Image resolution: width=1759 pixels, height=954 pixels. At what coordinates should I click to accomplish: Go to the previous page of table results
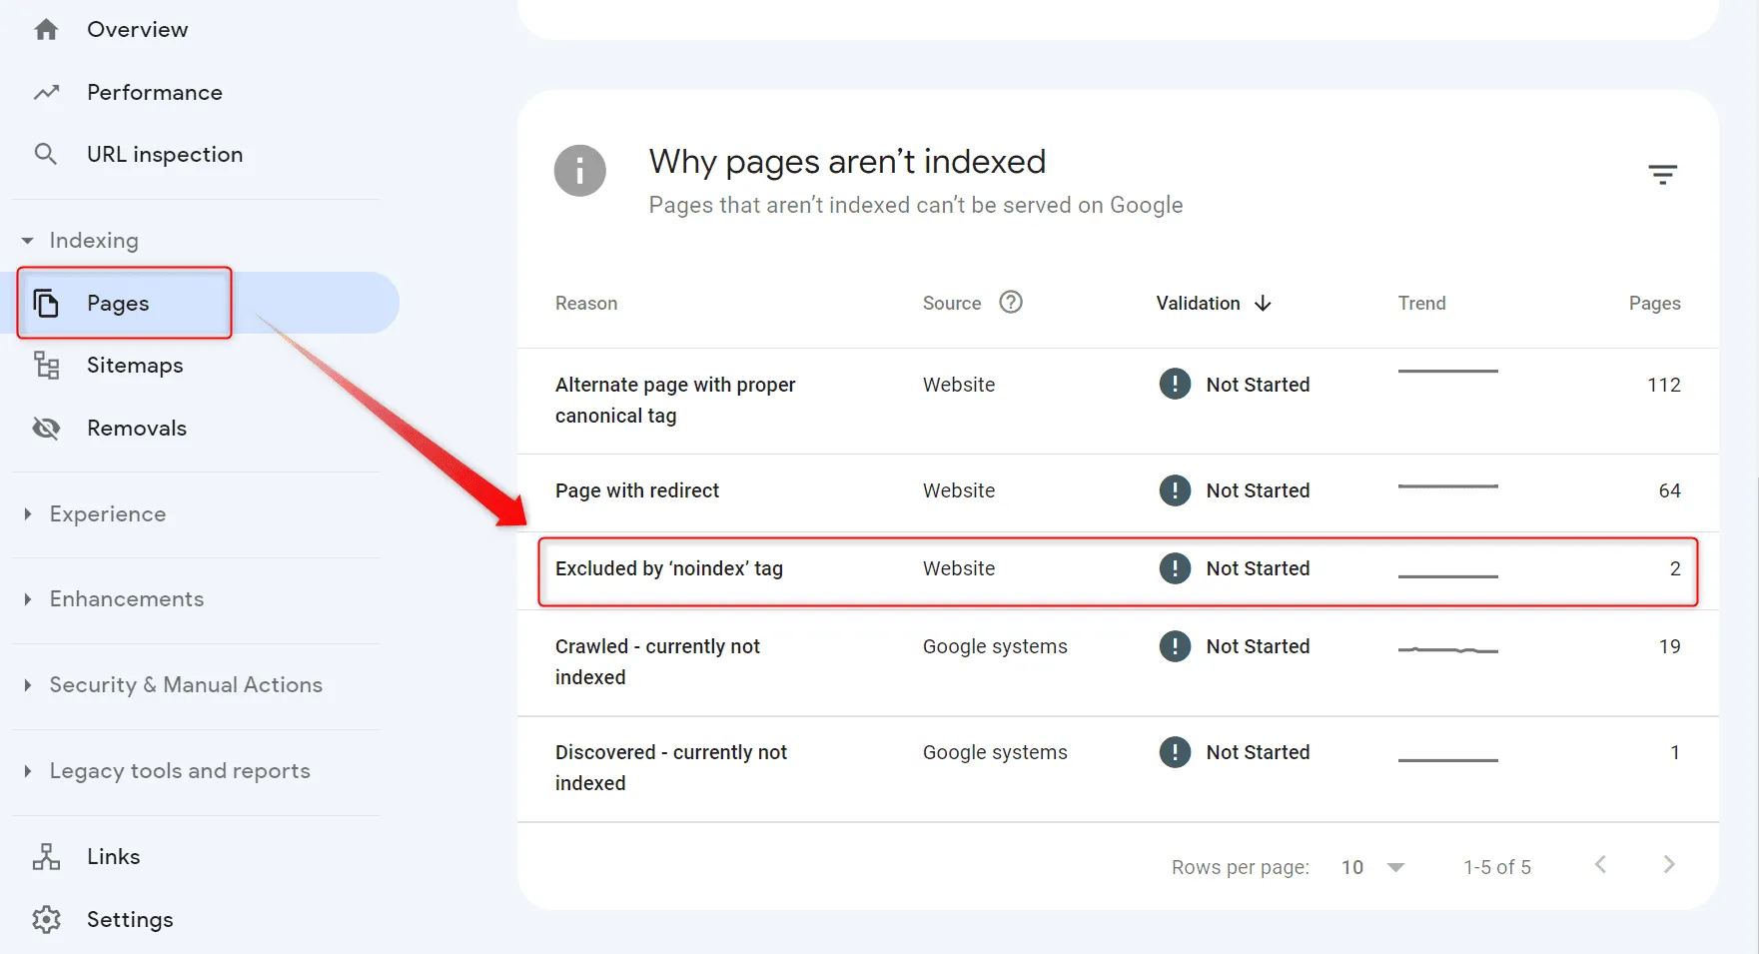pos(1600,865)
